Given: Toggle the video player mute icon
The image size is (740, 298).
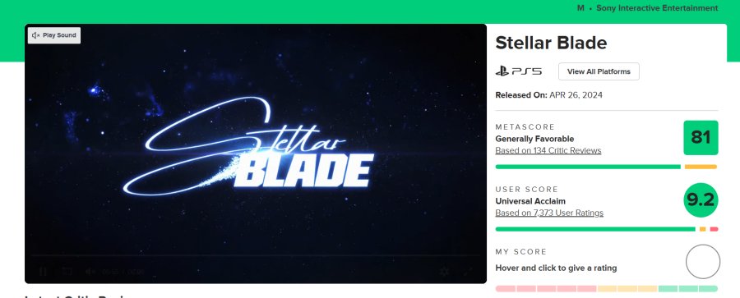Looking at the screenshot, I should coord(90,272).
